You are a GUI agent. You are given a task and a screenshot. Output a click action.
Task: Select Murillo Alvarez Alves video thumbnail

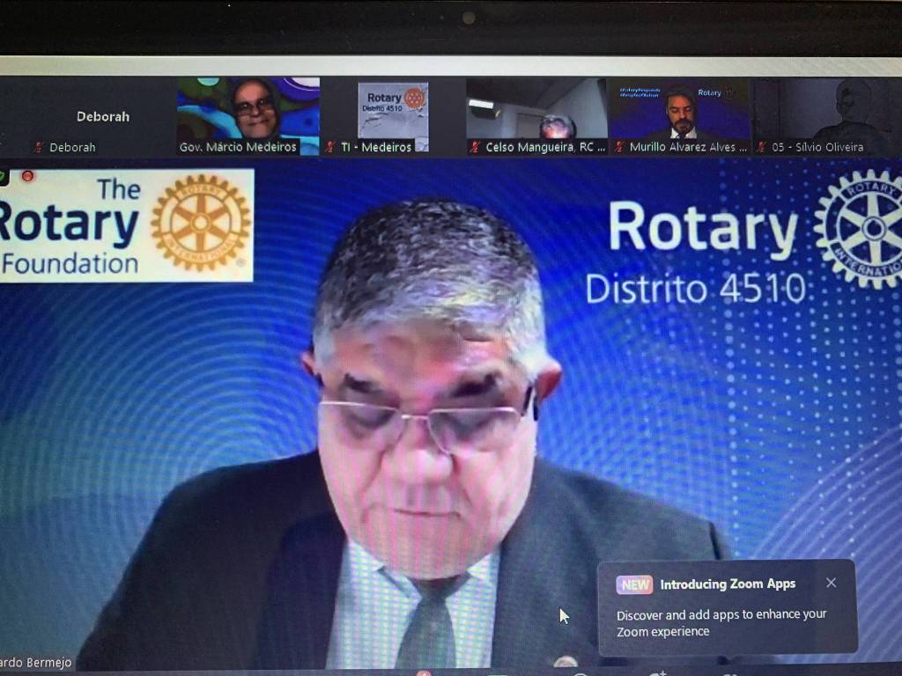pos(678,110)
